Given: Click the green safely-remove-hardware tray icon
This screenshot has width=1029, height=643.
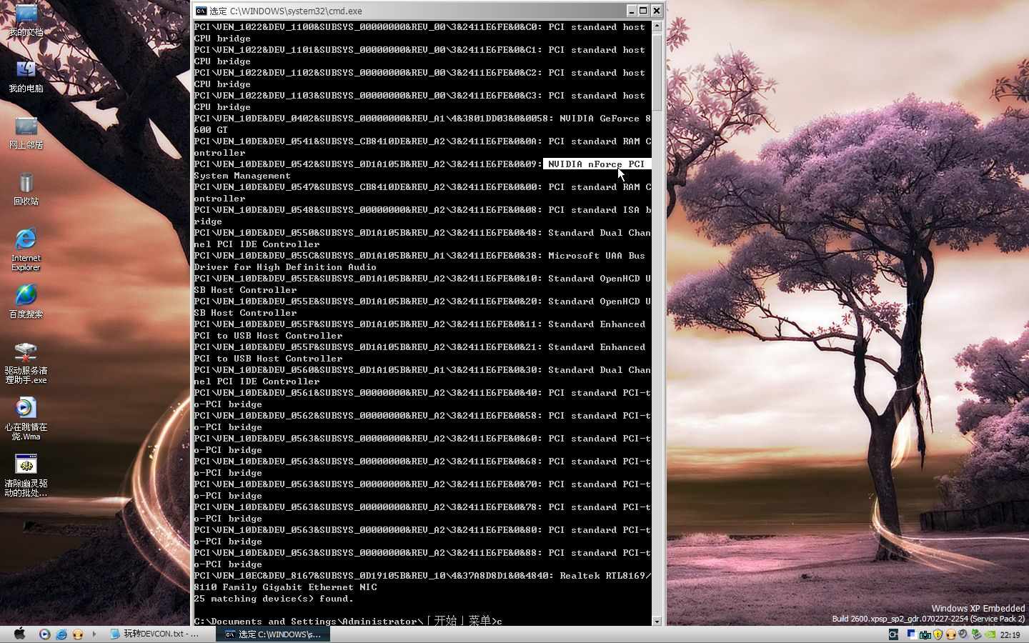Looking at the screenshot, I should [976, 634].
